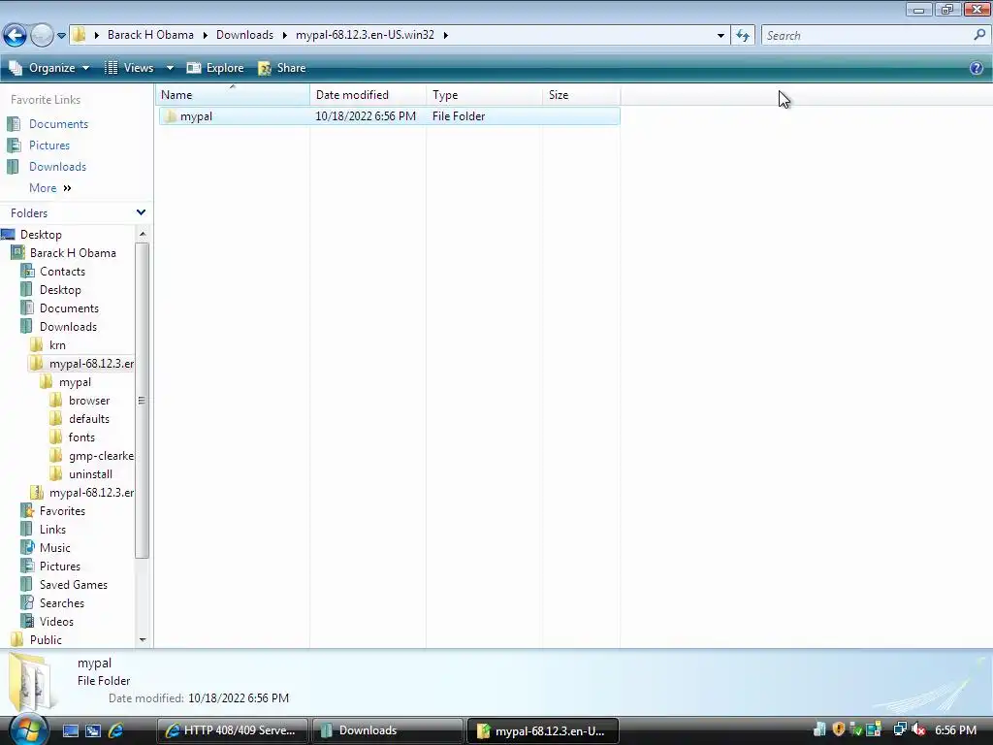Image resolution: width=993 pixels, height=745 pixels.
Task: Go back with the blue Back arrow
Action: click(15, 35)
